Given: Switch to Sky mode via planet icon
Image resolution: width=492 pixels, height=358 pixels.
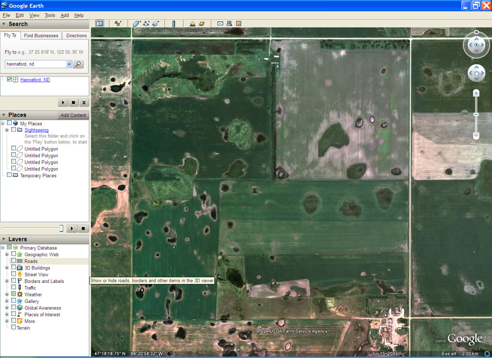Looking at the screenshot, I should click(x=202, y=24).
